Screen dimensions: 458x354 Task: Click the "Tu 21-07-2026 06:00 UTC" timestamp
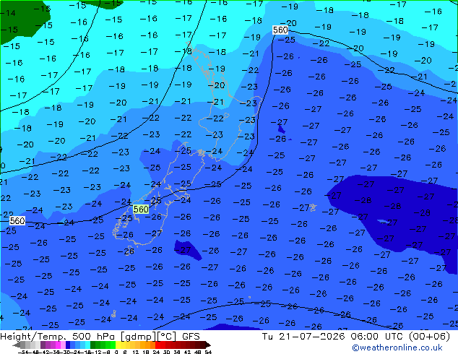tap(334, 336)
